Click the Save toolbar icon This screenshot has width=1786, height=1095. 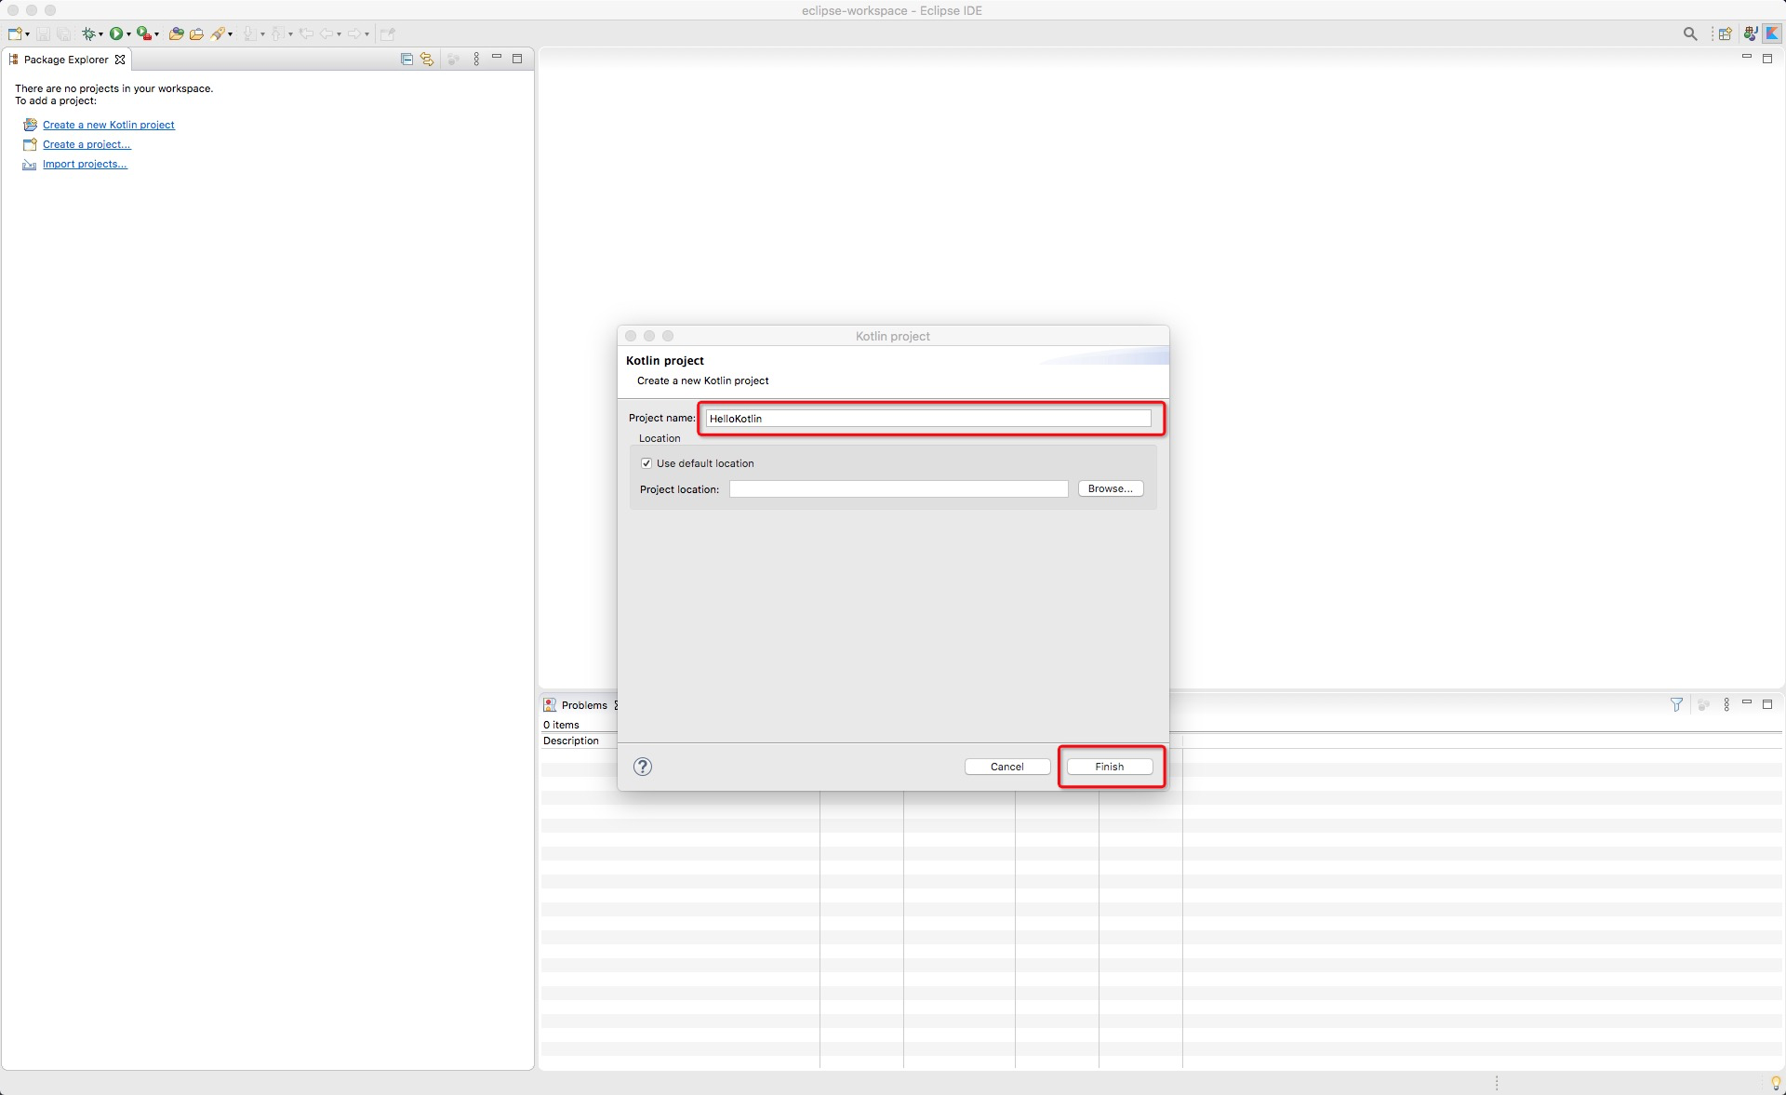43,33
